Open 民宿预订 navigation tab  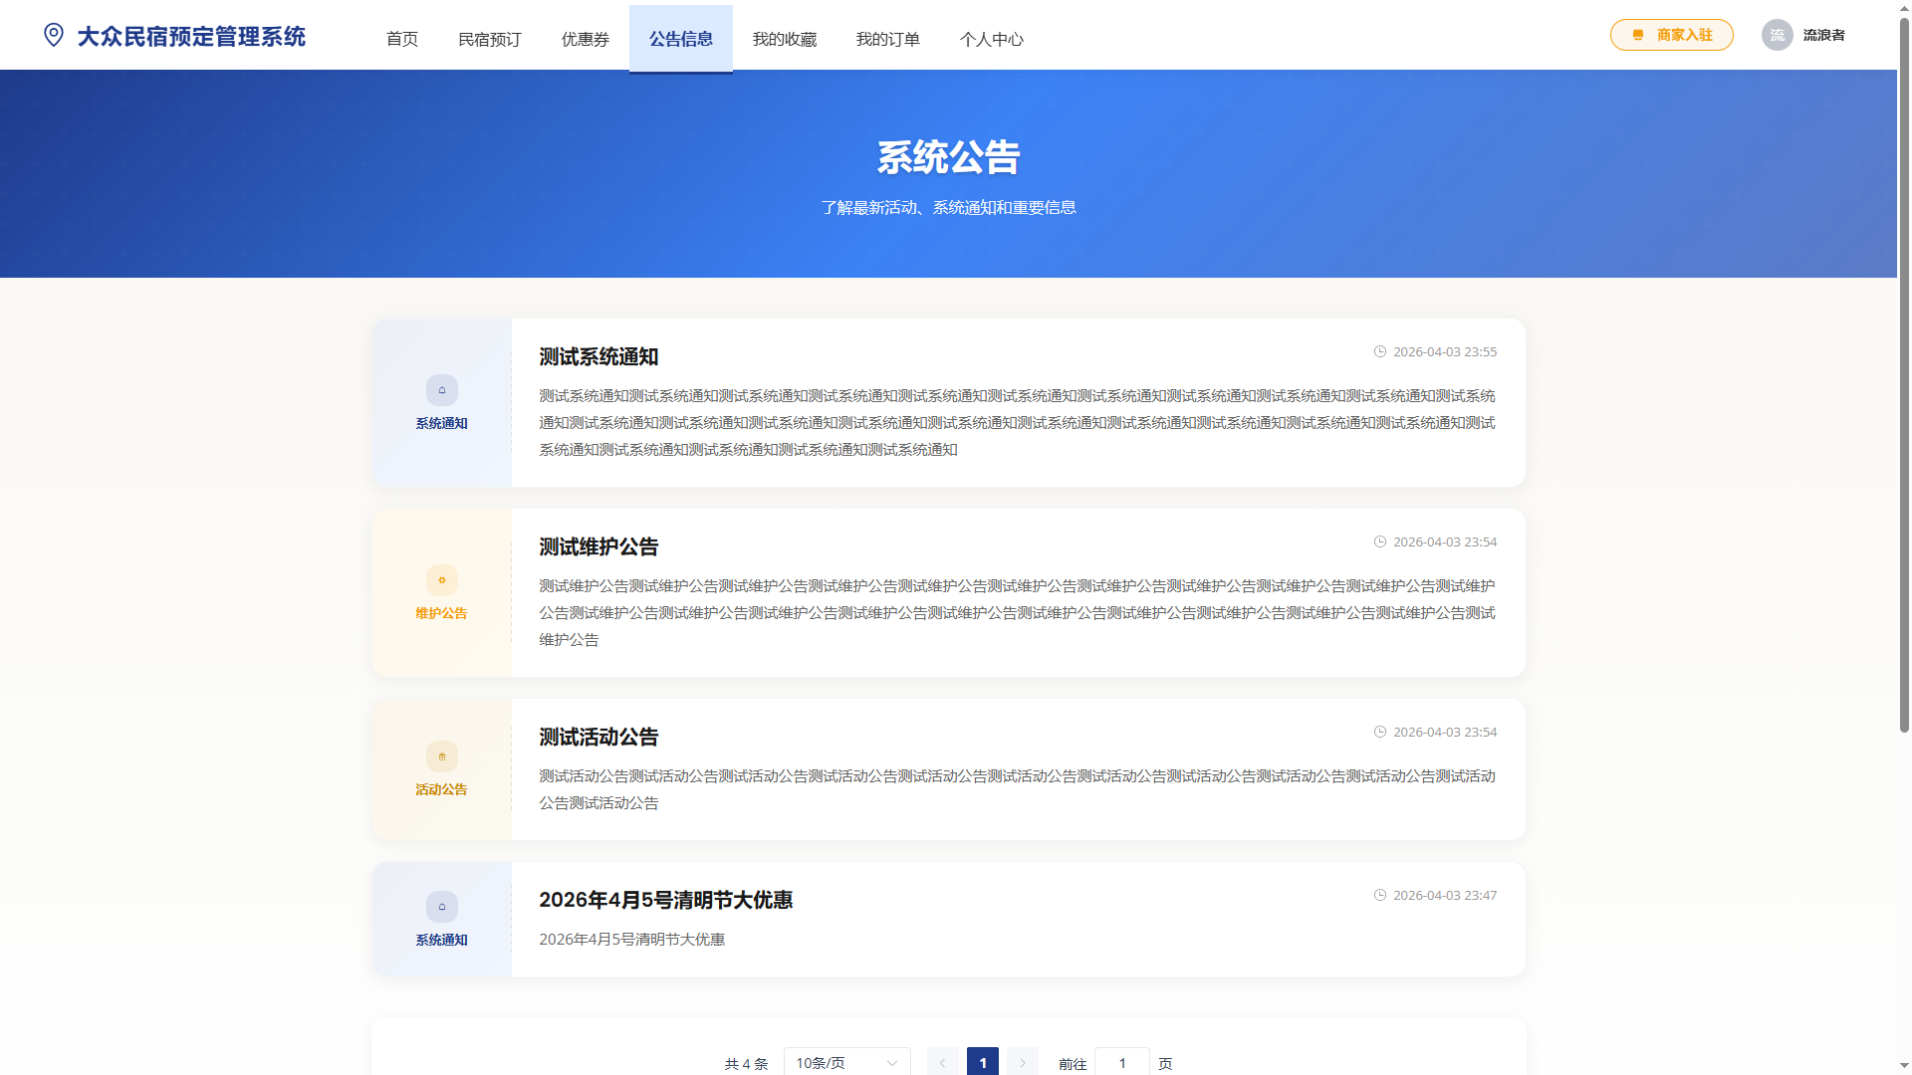click(x=490, y=39)
